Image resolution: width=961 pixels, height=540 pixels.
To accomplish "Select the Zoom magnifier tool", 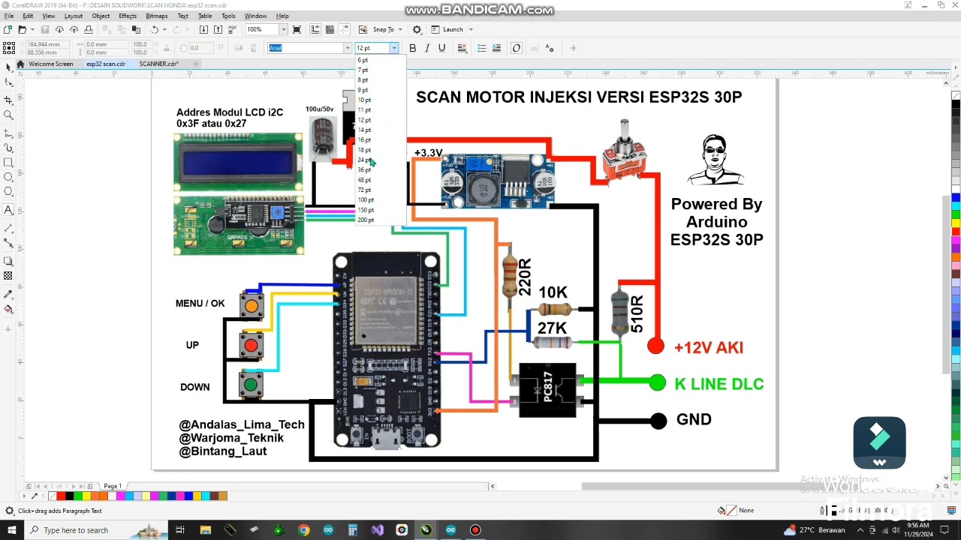I will point(8,115).
